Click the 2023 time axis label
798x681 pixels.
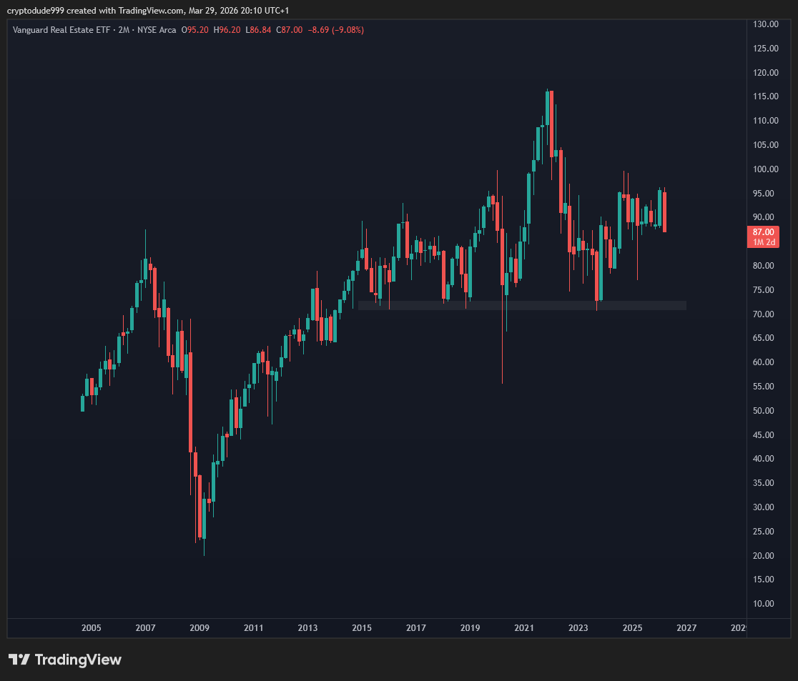tap(578, 627)
